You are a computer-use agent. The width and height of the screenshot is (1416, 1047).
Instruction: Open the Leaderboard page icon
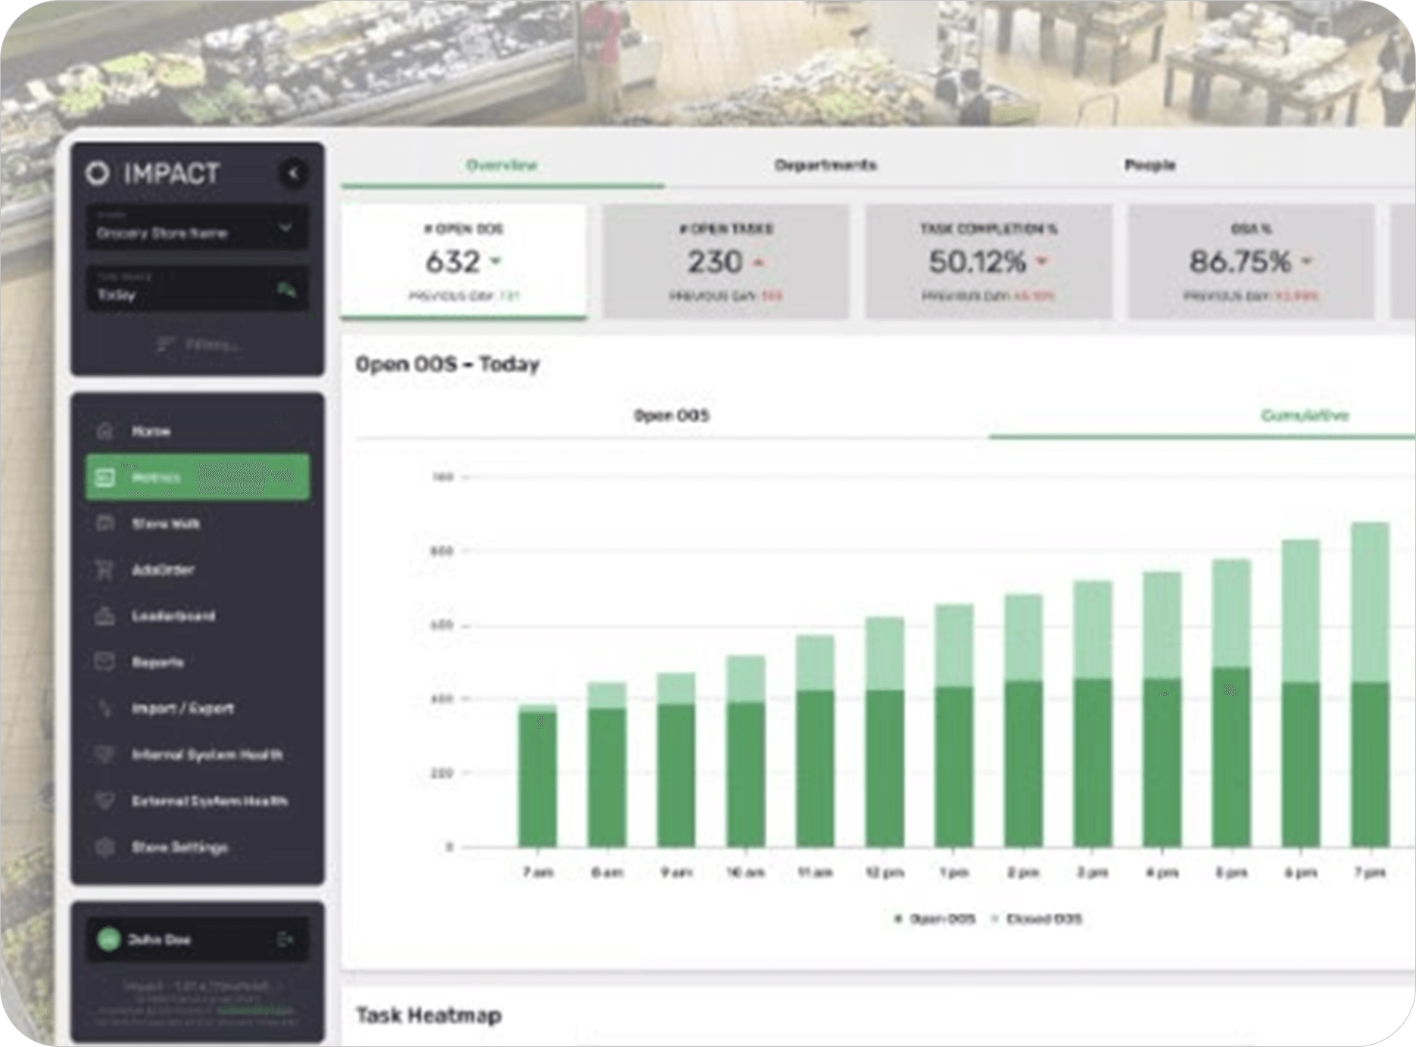(x=105, y=616)
